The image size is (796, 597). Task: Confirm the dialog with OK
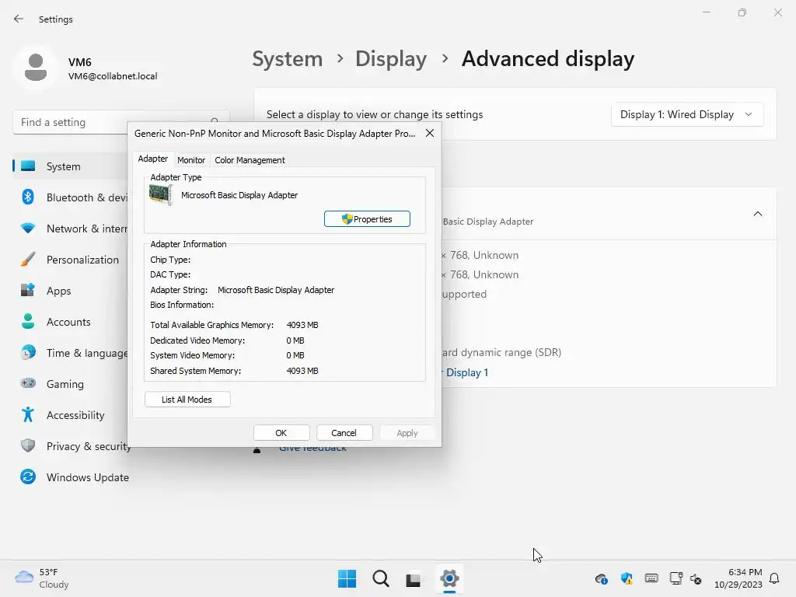281,433
